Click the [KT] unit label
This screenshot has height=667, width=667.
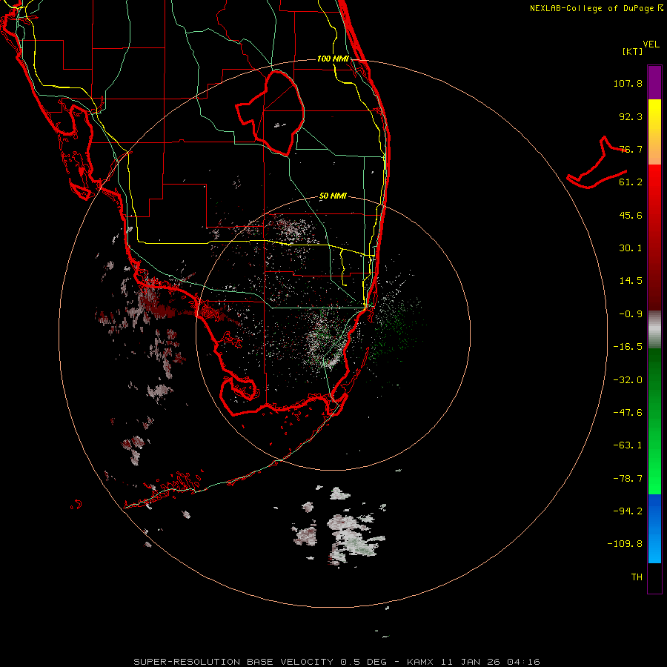(x=632, y=51)
